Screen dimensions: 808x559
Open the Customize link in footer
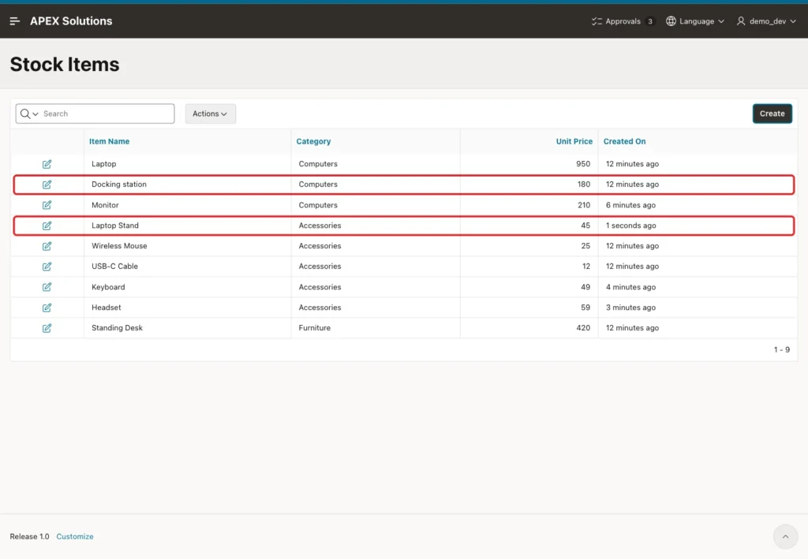pos(75,536)
